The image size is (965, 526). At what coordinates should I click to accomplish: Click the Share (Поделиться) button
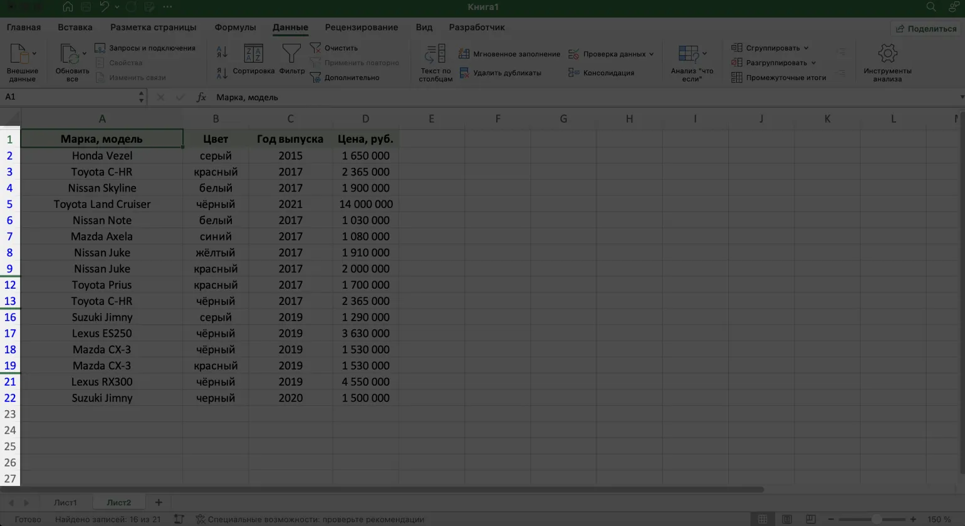pos(926,29)
